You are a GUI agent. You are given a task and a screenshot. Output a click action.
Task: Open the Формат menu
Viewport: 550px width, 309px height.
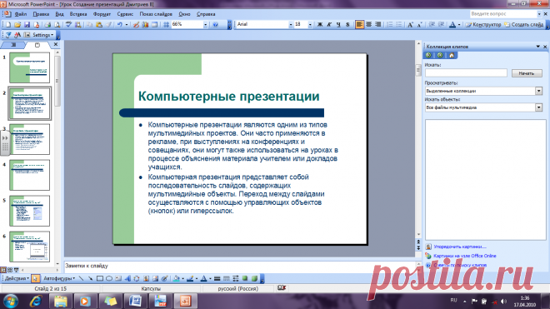point(102,14)
